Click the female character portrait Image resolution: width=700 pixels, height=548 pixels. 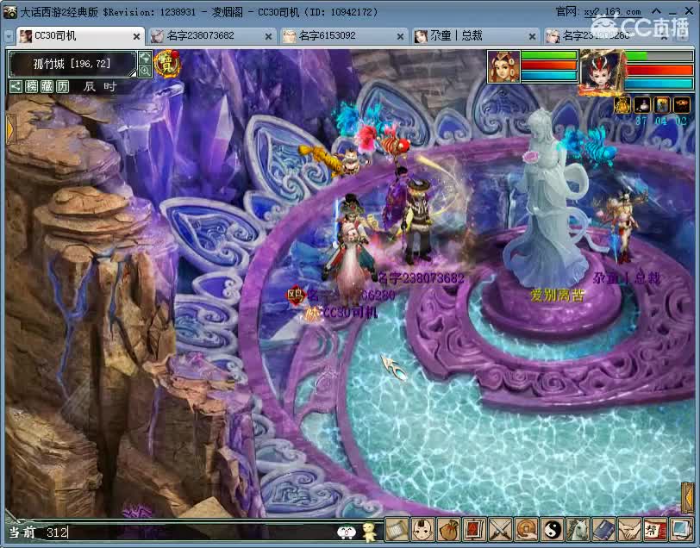(503, 66)
